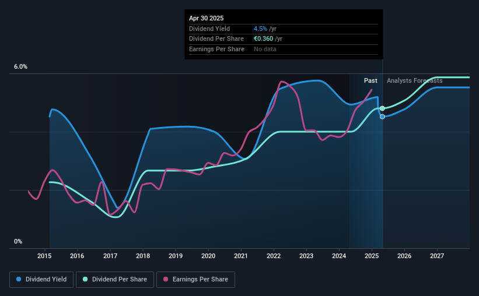
Task: Select the 2020 axis label
Action: (x=208, y=256)
